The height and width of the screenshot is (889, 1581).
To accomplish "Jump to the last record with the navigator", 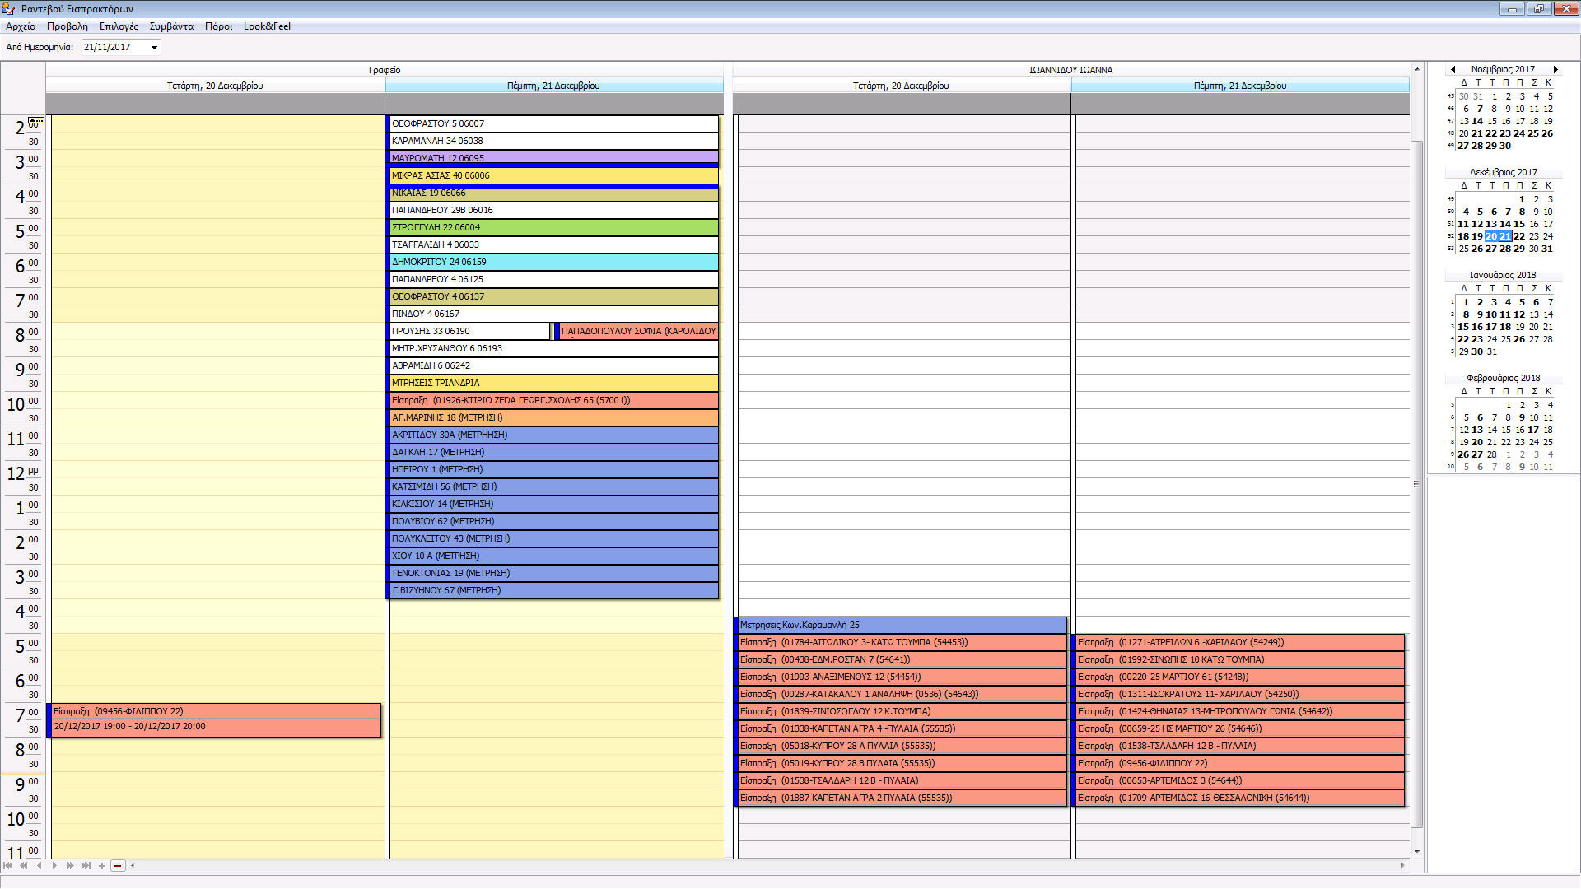I will click(x=86, y=865).
